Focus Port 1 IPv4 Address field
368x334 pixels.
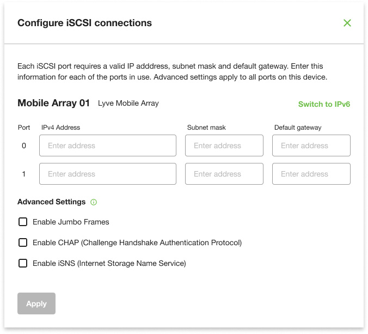pos(108,174)
